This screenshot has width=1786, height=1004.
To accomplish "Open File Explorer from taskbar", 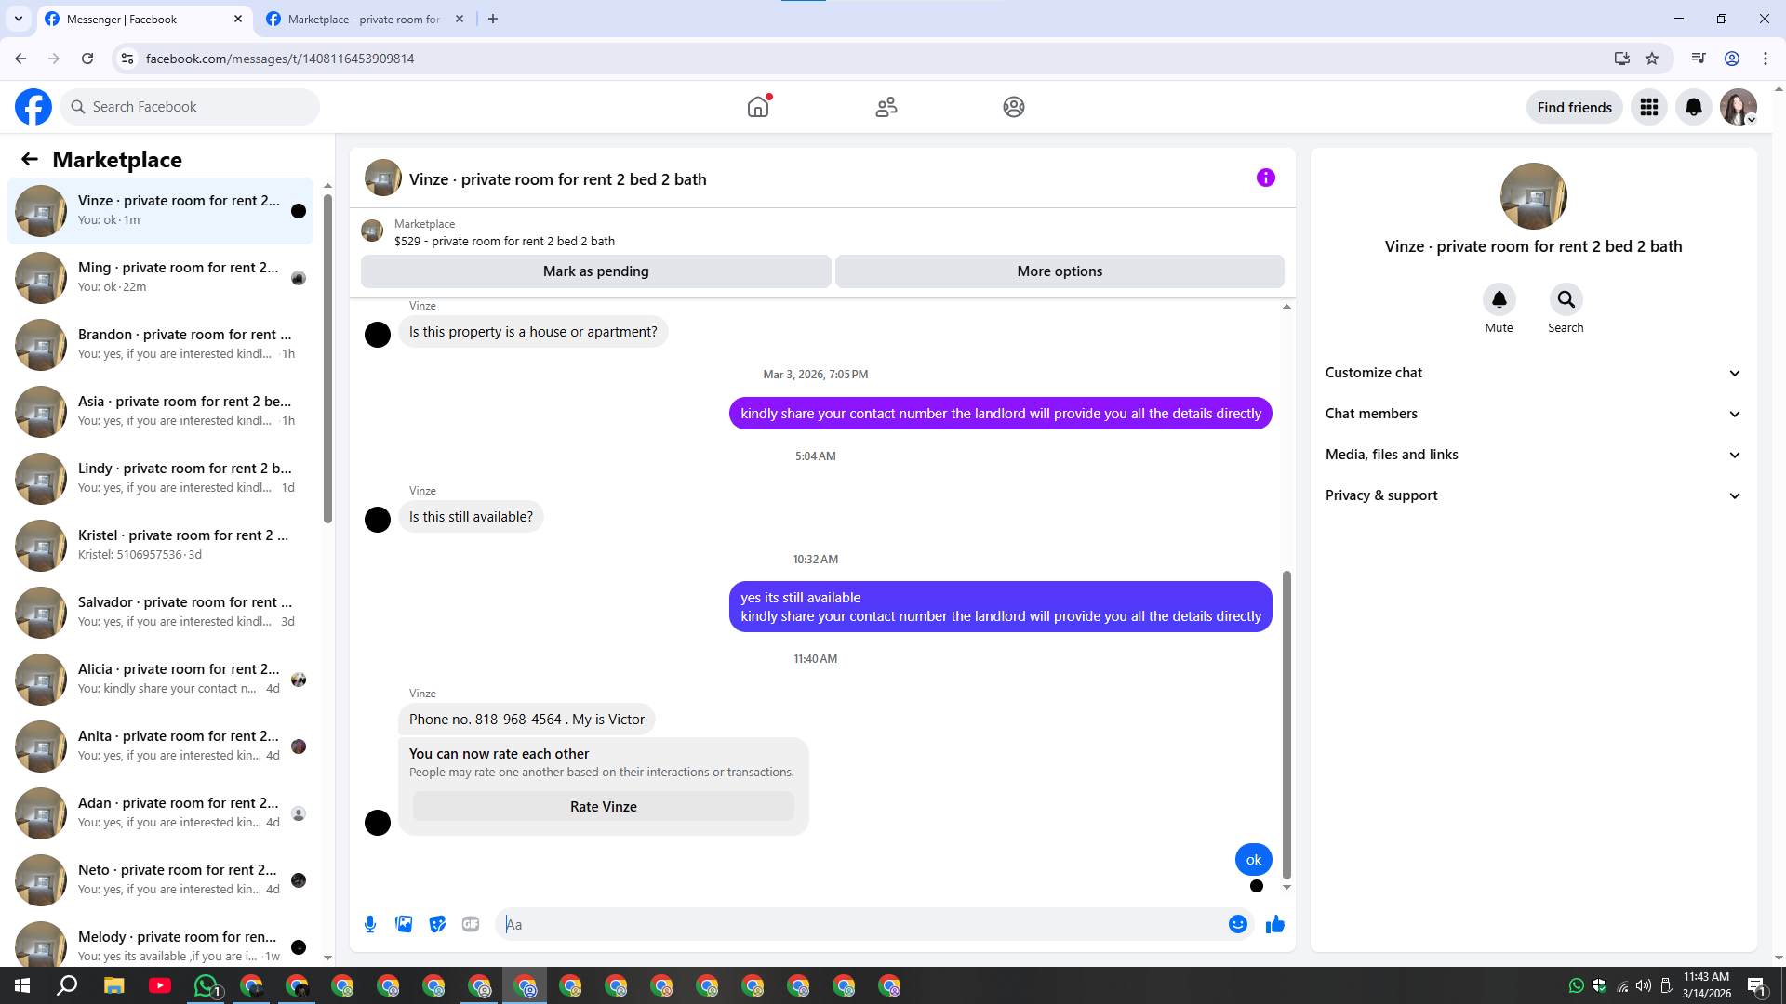I will pos(114,985).
